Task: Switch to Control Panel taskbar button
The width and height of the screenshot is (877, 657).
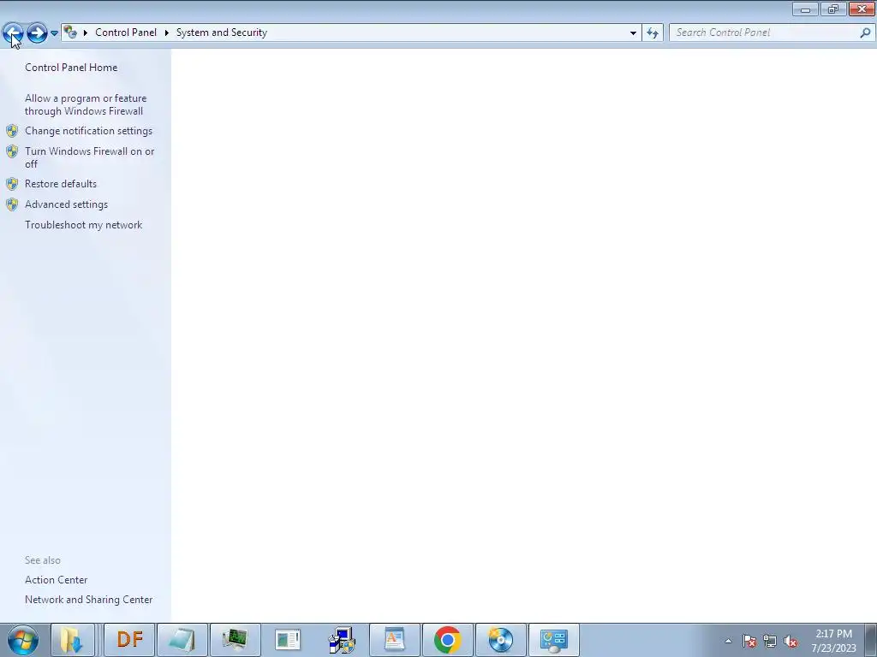Action: (554, 640)
